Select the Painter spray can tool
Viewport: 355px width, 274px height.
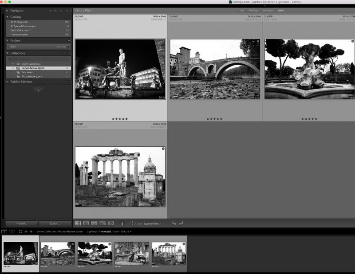122,223
